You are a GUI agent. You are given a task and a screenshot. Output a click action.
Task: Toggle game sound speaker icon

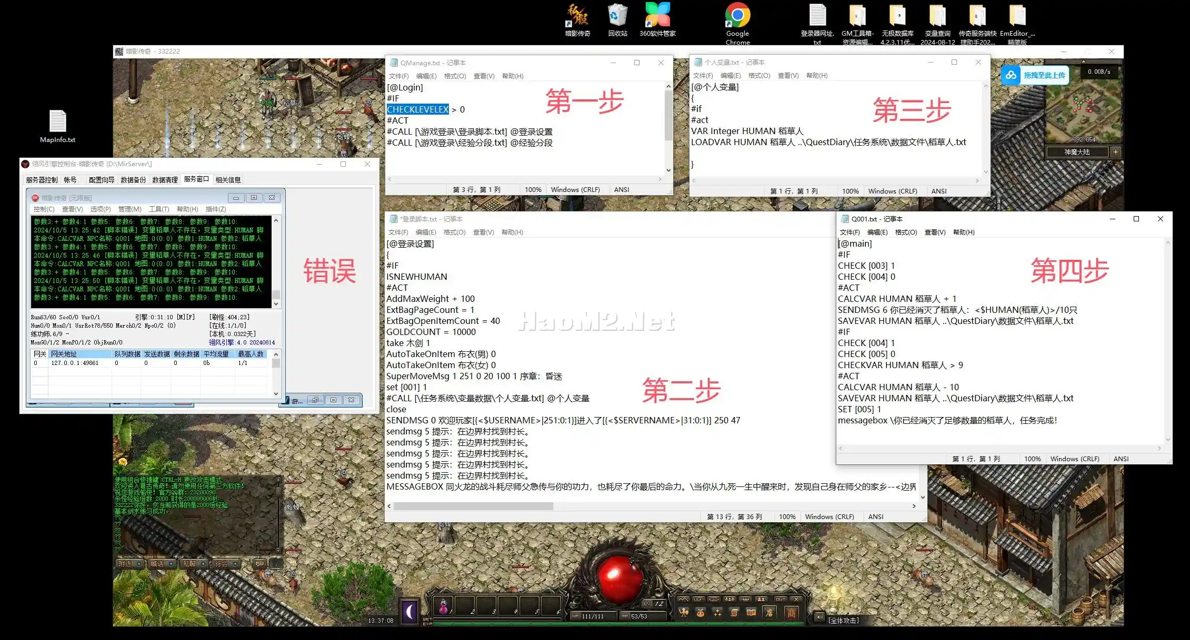(819, 617)
